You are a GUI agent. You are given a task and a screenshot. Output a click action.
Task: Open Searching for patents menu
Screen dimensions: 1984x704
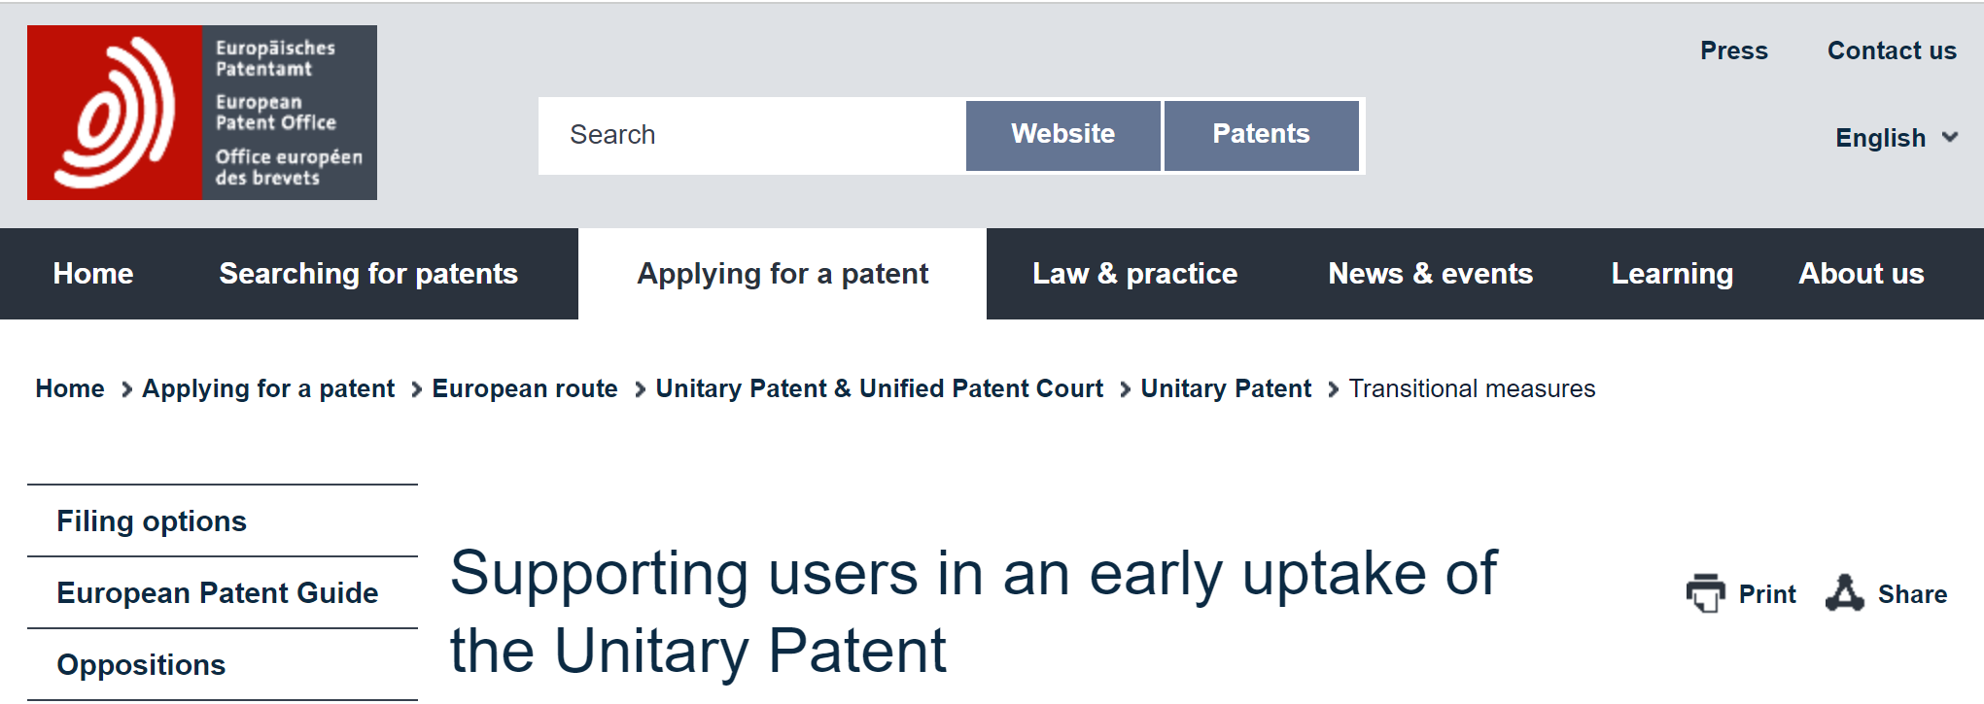point(368,274)
